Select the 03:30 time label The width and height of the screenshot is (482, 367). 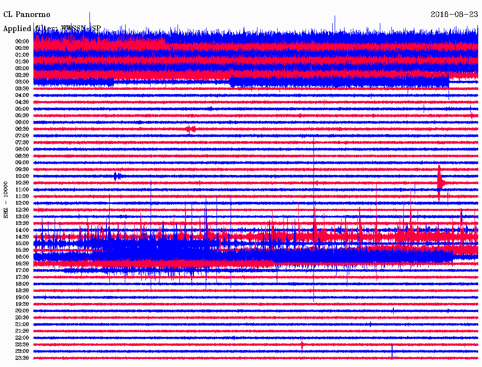22,89
